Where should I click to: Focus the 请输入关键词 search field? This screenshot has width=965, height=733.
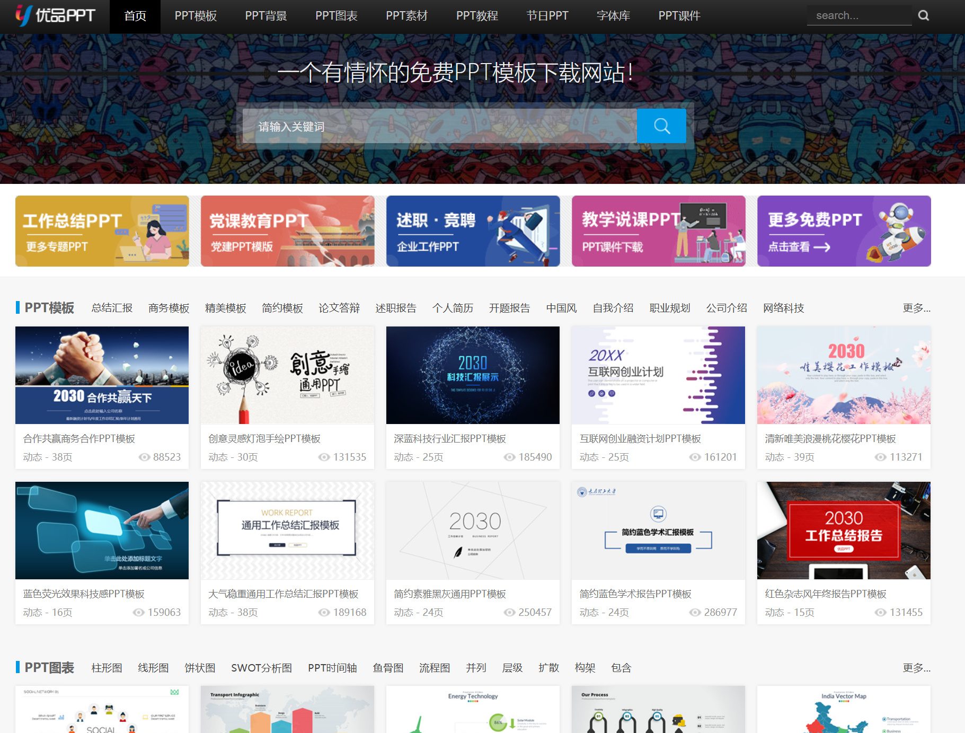point(439,127)
